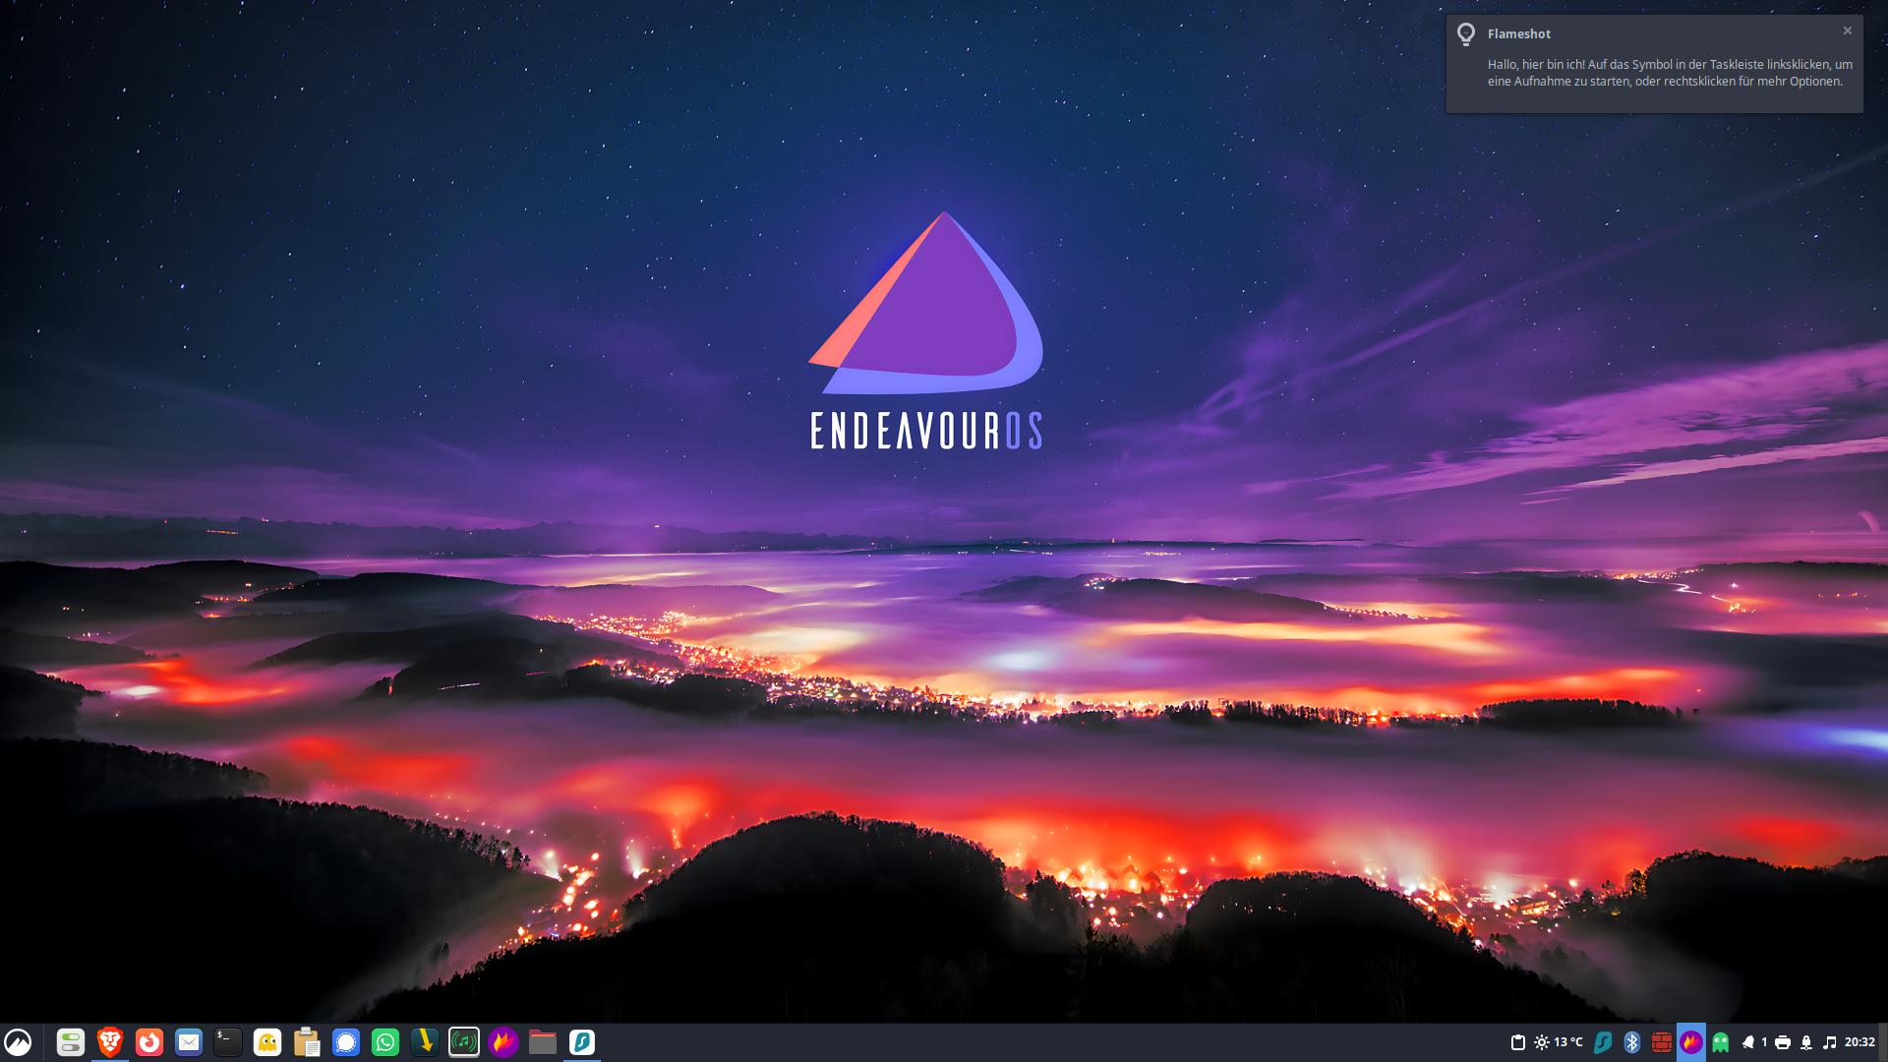Open the yellow ghost app in the panel

pos(267,1042)
